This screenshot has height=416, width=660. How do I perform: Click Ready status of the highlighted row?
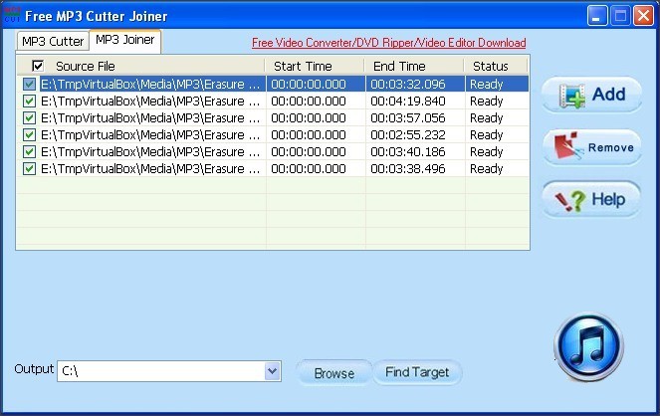click(487, 85)
